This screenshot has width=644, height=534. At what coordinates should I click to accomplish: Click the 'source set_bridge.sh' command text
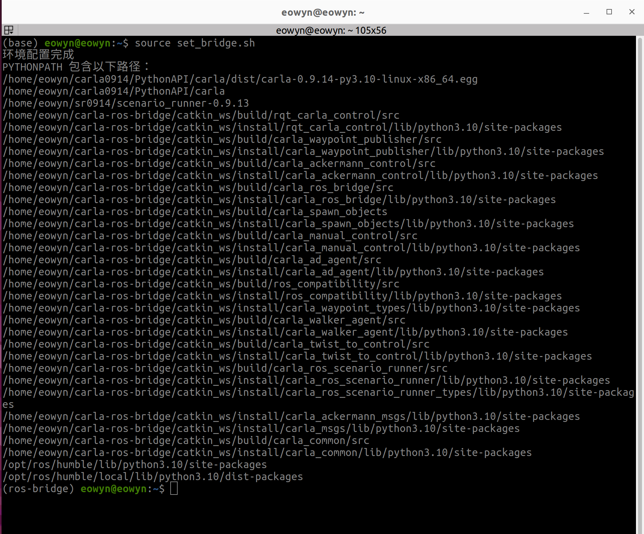click(x=195, y=43)
